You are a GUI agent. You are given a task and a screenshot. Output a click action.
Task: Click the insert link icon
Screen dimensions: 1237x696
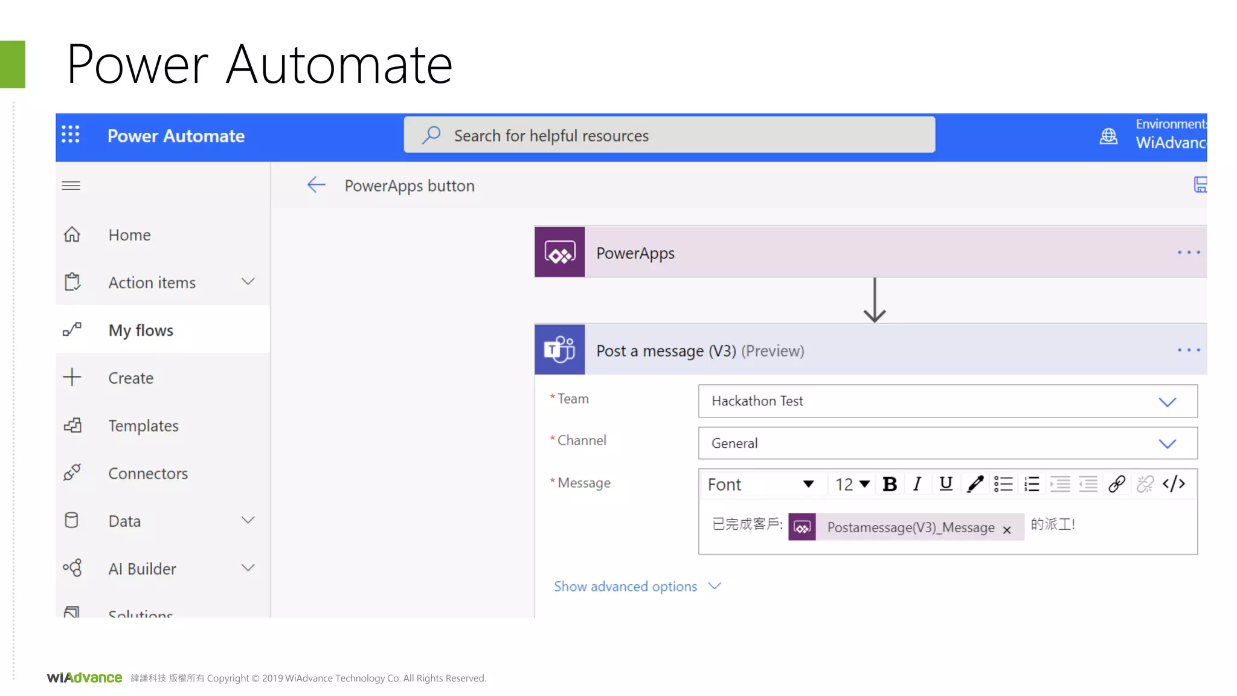[x=1117, y=484]
